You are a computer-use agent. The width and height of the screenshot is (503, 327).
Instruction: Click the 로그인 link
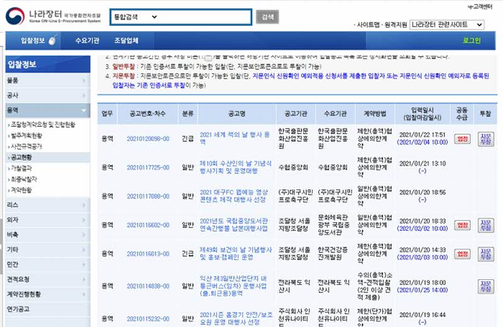pyautogui.click(x=471, y=41)
